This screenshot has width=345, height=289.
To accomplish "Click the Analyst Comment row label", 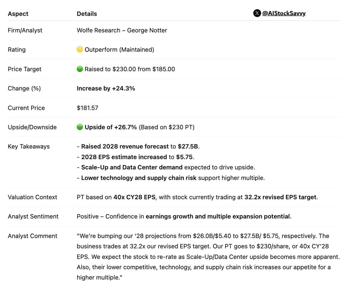I will pos(32,236).
